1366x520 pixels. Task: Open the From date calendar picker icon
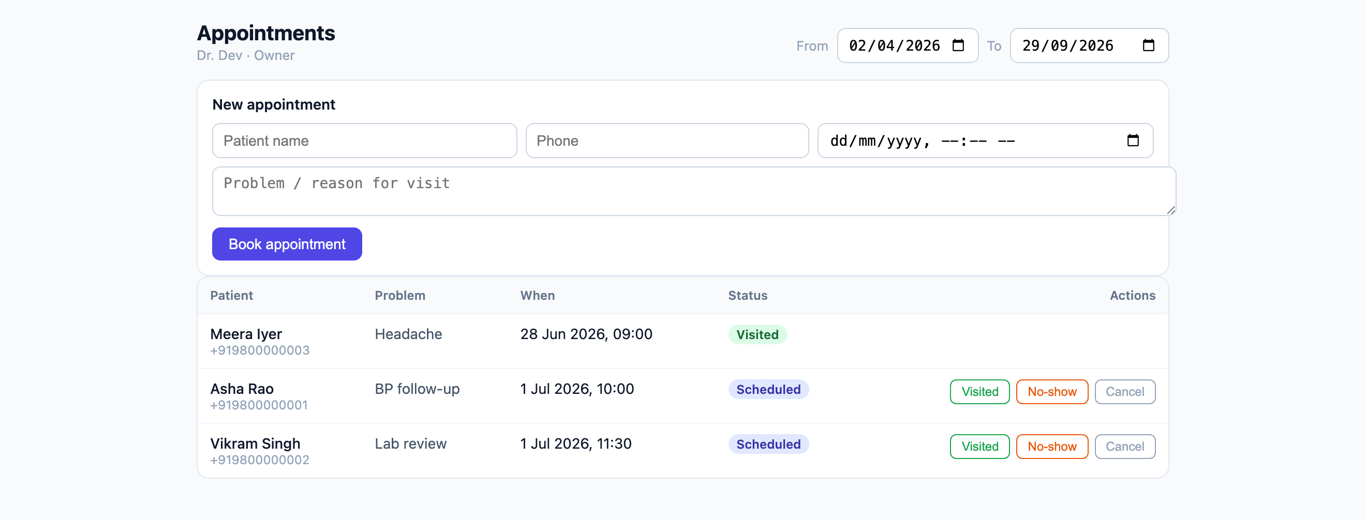tap(958, 45)
